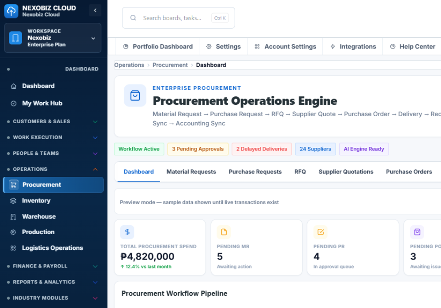Expand the Industry Modules section
Viewport: 441px width, 308px height.
(x=53, y=298)
